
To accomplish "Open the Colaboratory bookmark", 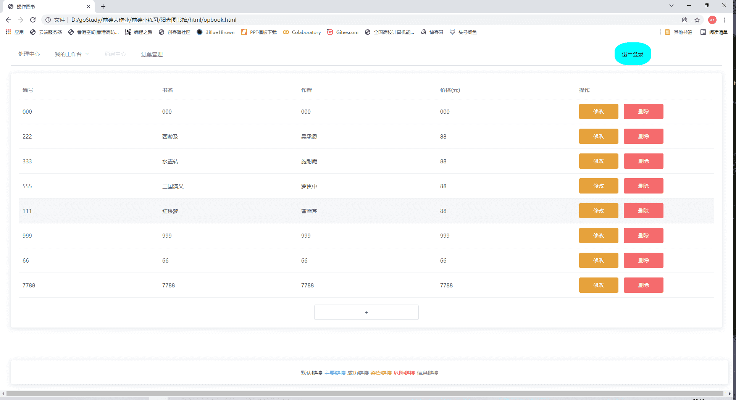I will click(302, 32).
